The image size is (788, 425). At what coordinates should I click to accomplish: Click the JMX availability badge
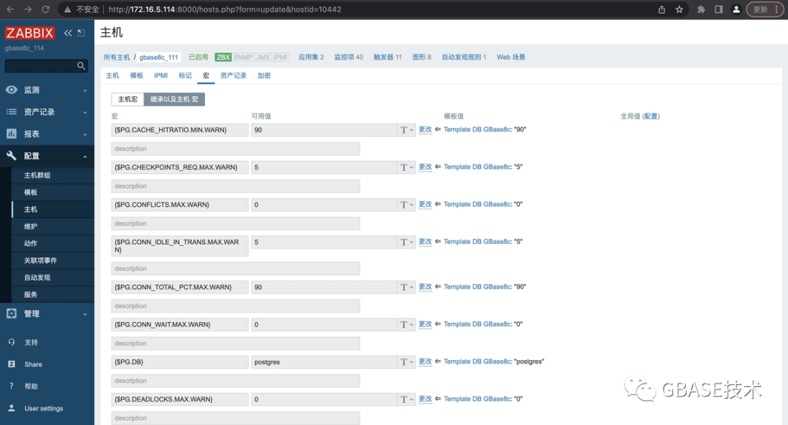click(x=263, y=58)
